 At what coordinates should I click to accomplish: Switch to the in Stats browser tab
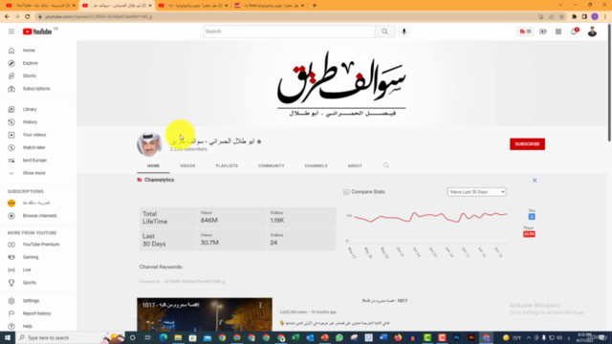(270, 6)
